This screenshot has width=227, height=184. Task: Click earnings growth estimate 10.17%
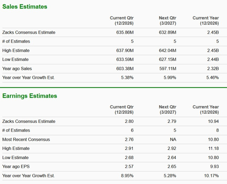(211, 176)
